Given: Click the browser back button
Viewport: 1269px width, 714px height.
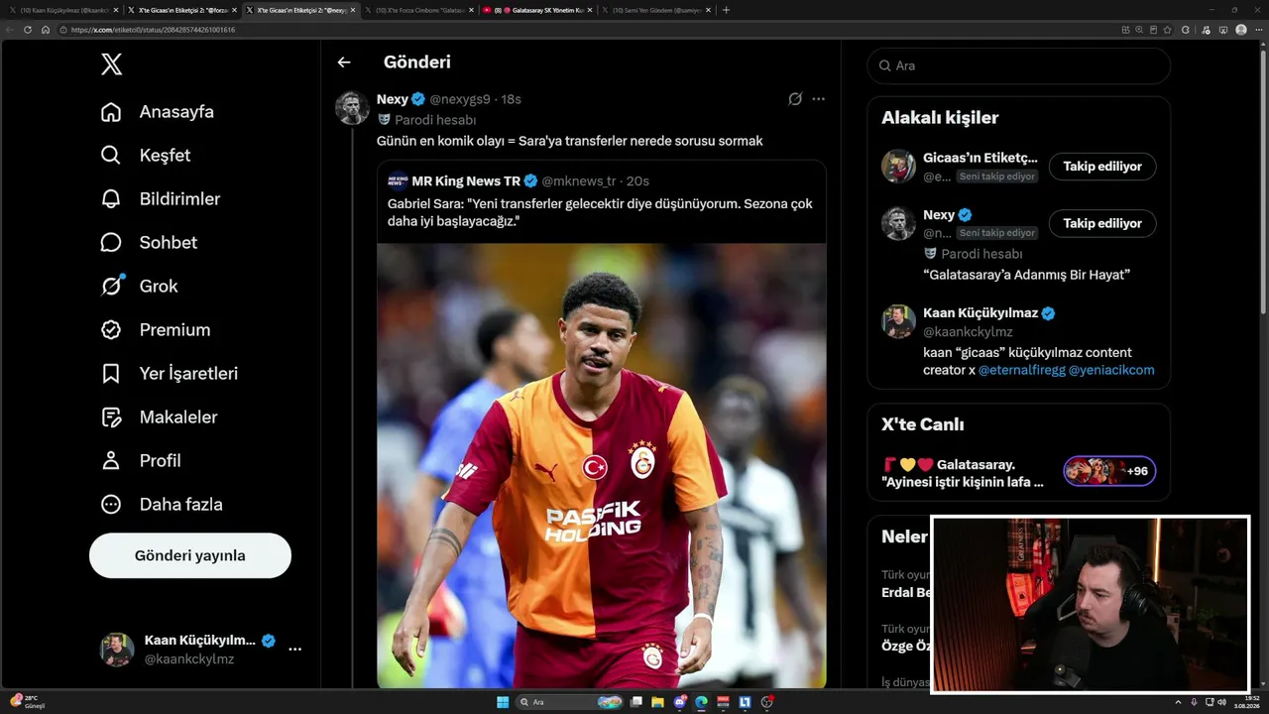Looking at the screenshot, I should pyautogui.click(x=10, y=30).
